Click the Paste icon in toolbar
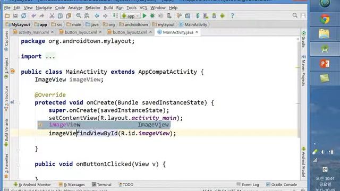This screenshot has height=191, width=340. [69, 16]
